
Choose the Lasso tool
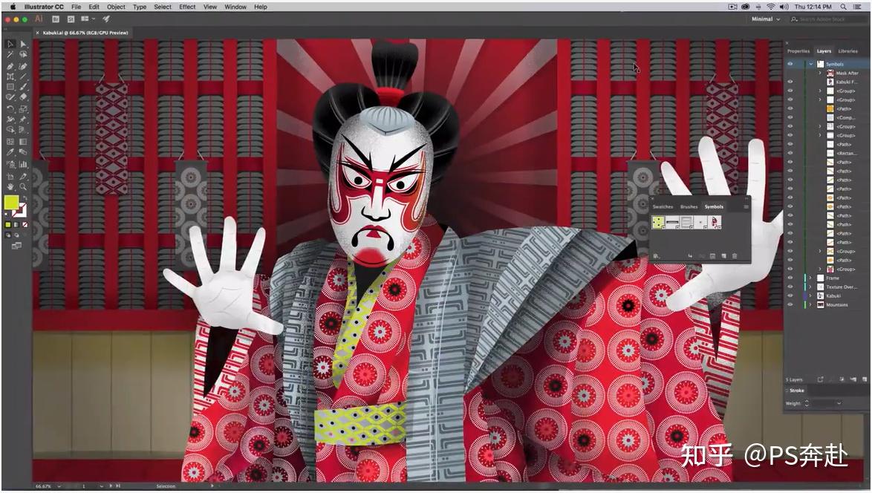pos(23,54)
